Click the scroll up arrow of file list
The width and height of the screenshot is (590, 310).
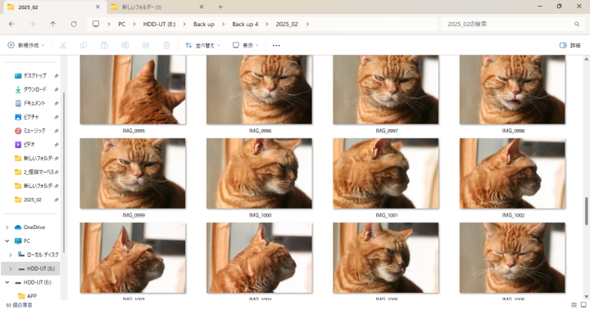pyautogui.click(x=586, y=60)
